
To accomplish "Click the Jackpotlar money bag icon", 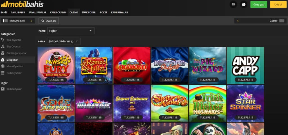I will coord(3,60).
